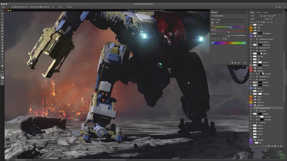Image resolution: width=287 pixels, height=161 pixels.
Task: Select the Lasso tool
Action: (x=2, y=19)
